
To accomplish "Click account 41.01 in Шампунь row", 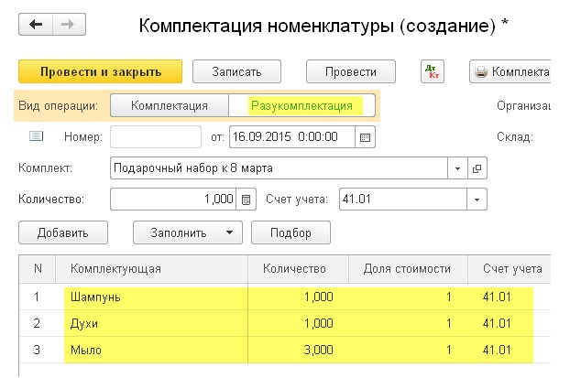I will (x=510, y=297).
